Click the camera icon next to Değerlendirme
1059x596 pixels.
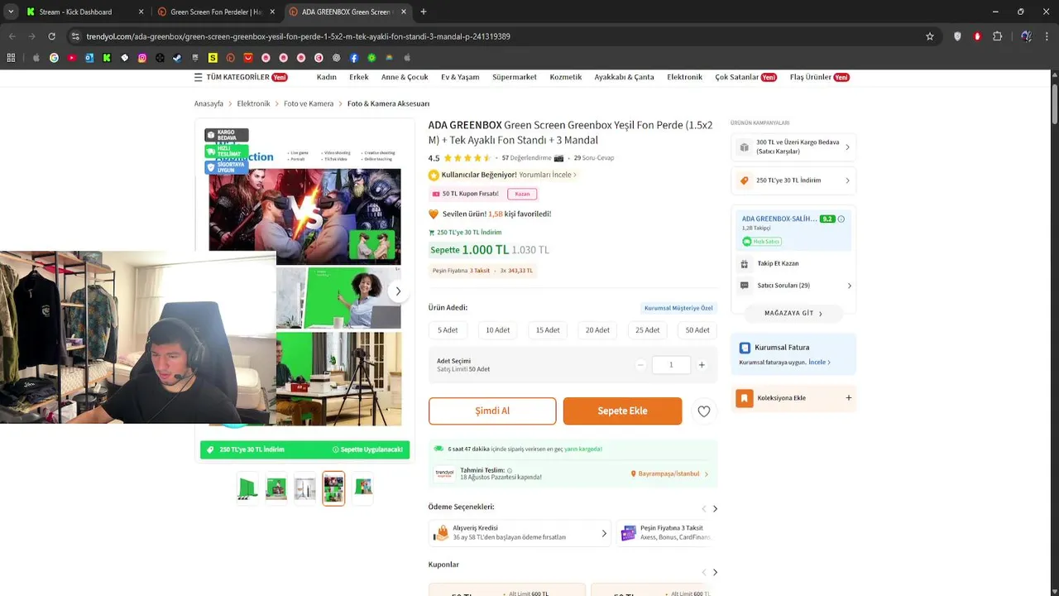click(x=558, y=158)
